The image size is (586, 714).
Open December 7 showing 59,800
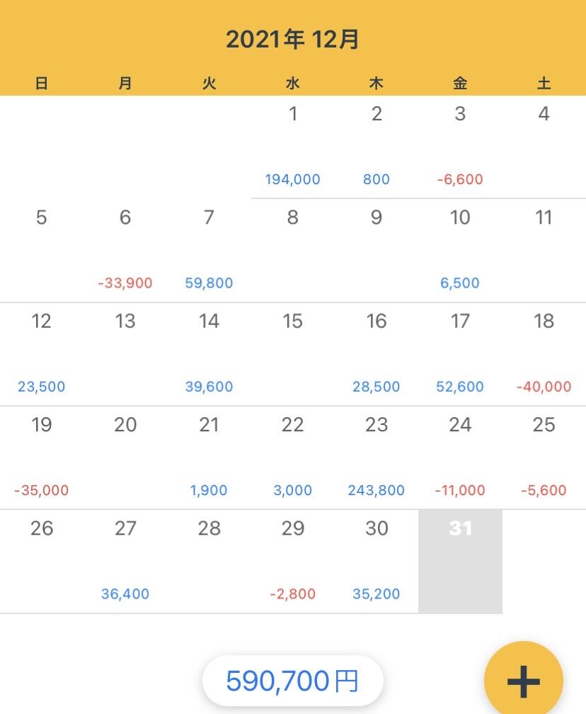coord(209,250)
